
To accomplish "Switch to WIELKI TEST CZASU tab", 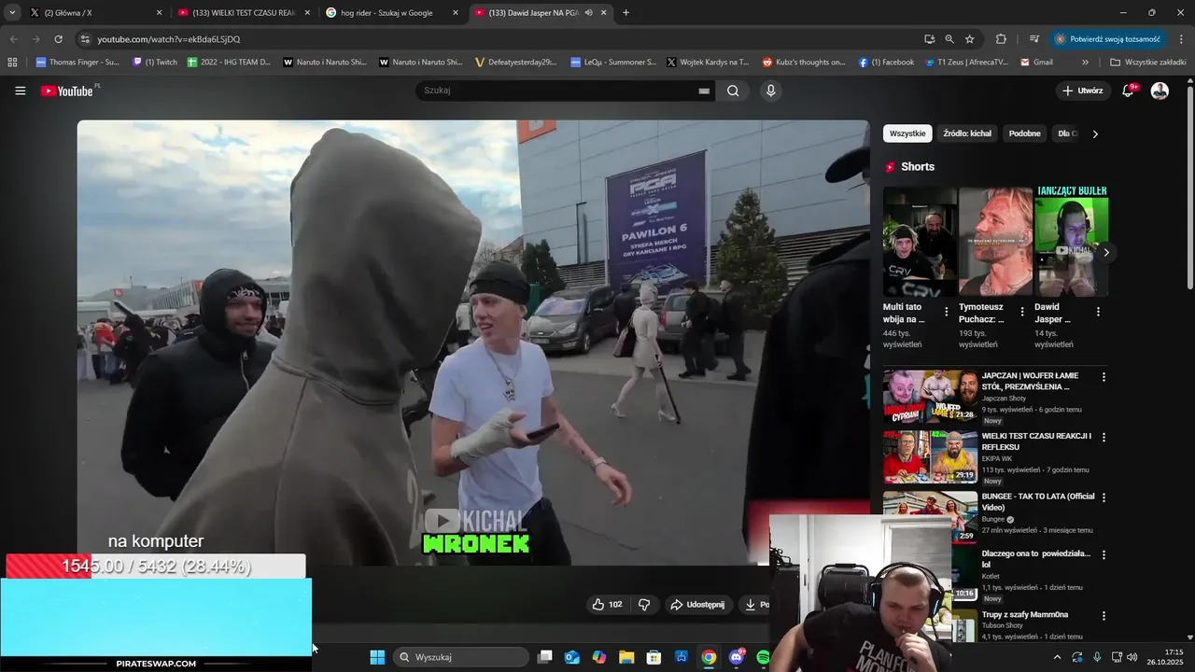I will tap(243, 13).
